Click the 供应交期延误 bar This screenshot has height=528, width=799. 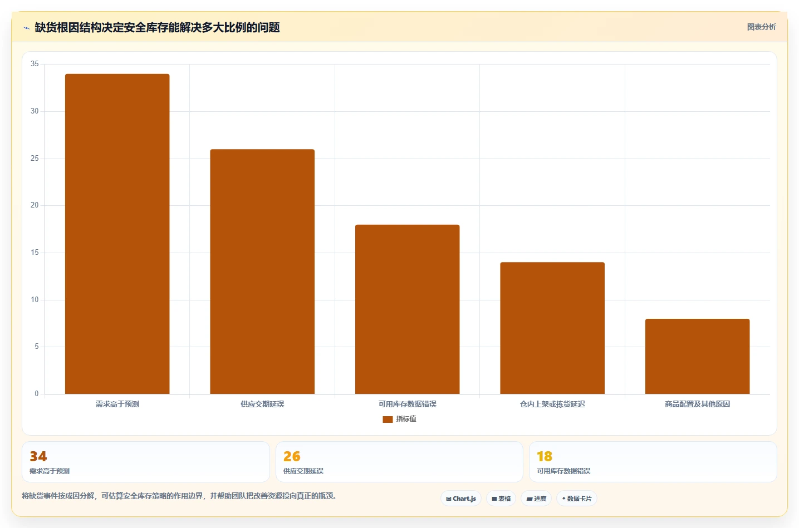(262, 272)
